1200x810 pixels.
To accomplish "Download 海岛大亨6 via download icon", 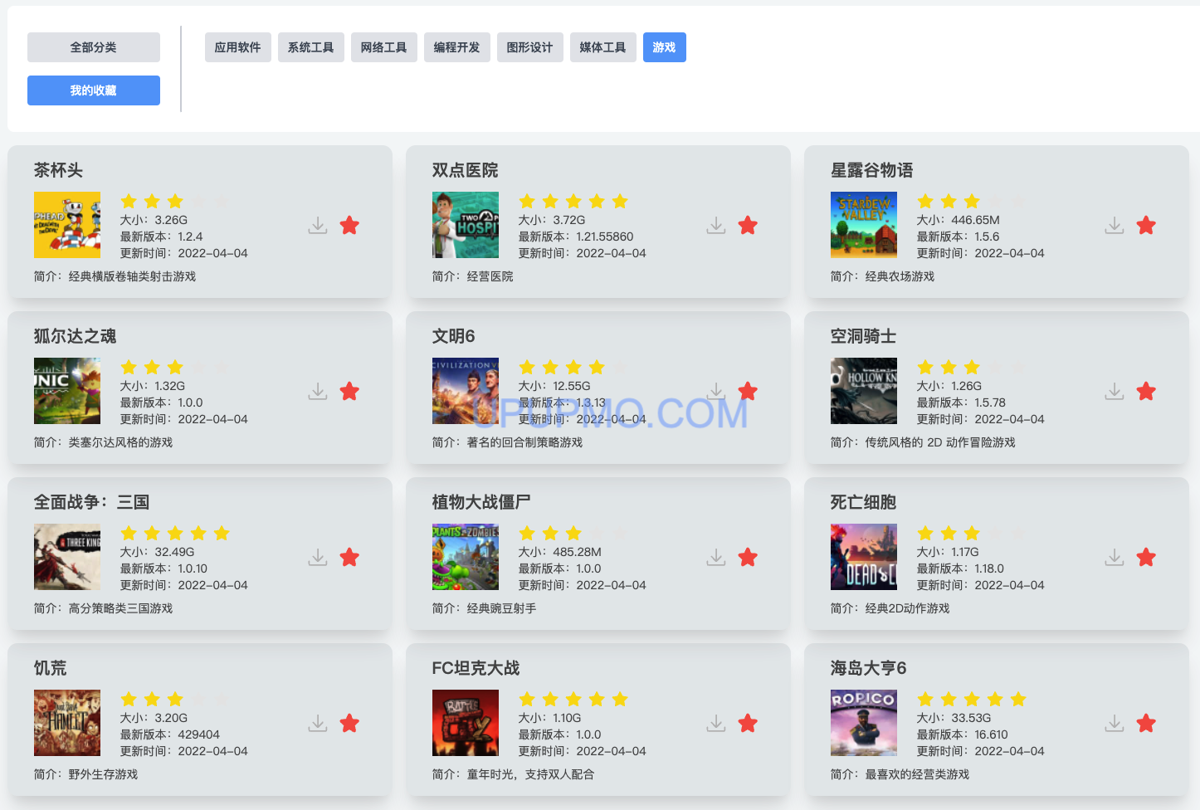I will pyautogui.click(x=1115, y=723).
